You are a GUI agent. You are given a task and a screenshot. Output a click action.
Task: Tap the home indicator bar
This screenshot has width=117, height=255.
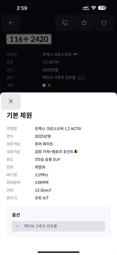click(x=59, y=252)
